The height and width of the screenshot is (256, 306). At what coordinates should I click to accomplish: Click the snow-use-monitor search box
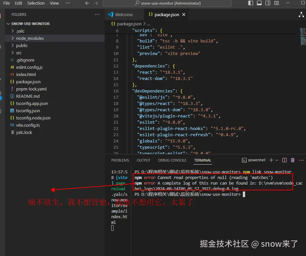point(167,3)
